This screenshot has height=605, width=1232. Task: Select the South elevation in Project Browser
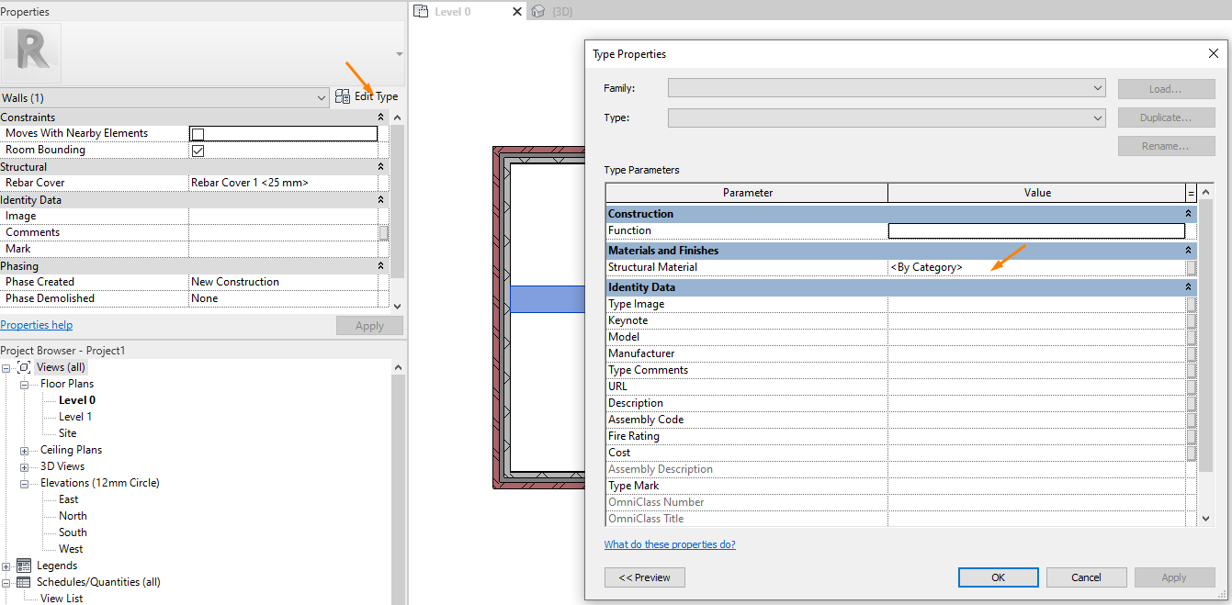point(72,532)
